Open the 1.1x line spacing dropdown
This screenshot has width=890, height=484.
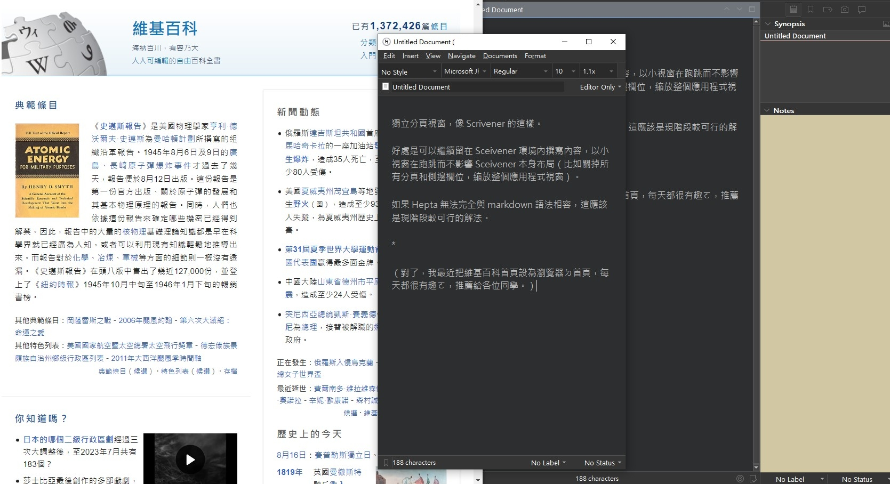click(x=598, y=71)
